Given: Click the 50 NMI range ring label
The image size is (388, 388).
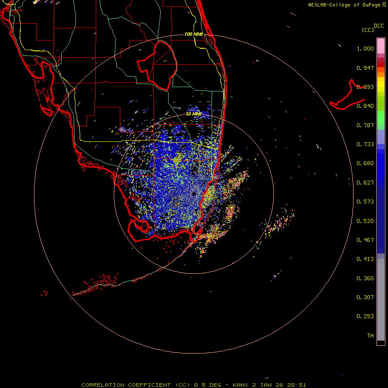Looking at the screenshot, I should coord(194,114).
